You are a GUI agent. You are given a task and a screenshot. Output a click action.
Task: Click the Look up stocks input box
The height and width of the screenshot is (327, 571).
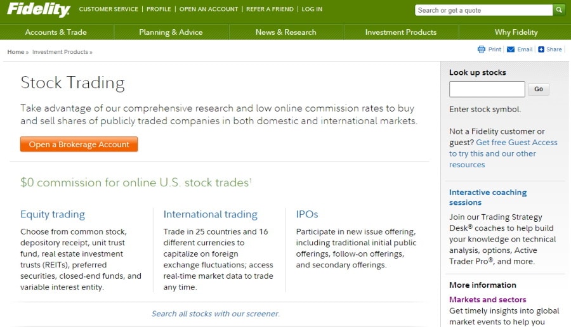pos(487,89)
